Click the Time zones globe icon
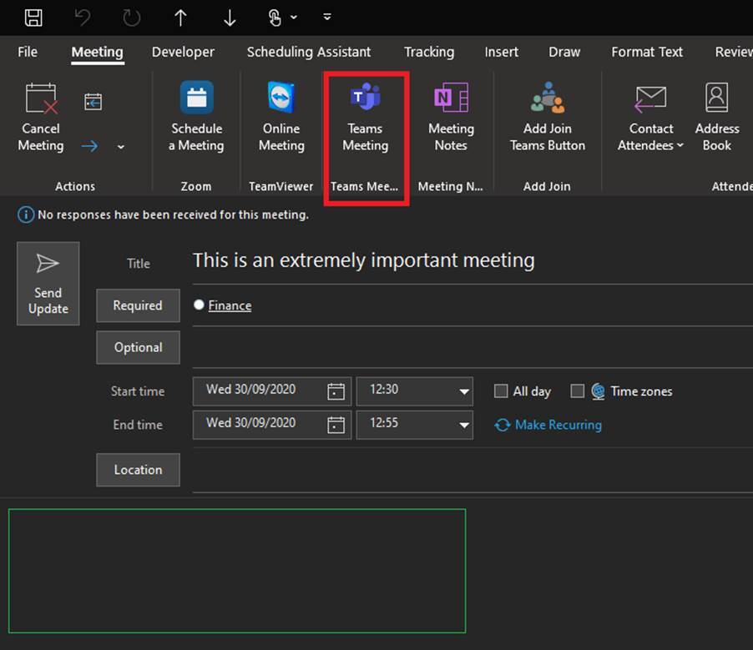The width and height of the screenshot is (753, 650). point(598,391)
